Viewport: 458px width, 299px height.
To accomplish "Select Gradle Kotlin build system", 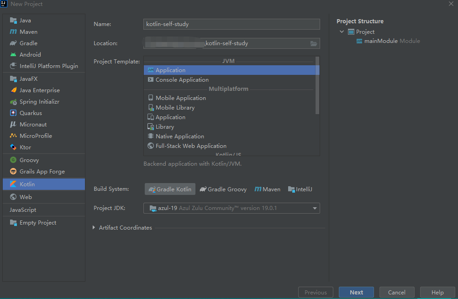I will pos(170,189).
